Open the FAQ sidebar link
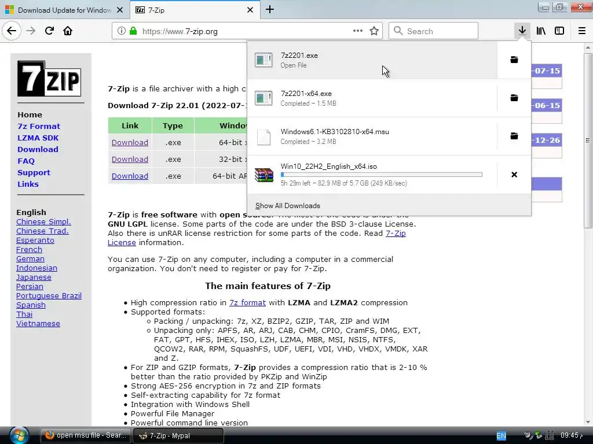The image size is (593, 444). coord(25,161)
